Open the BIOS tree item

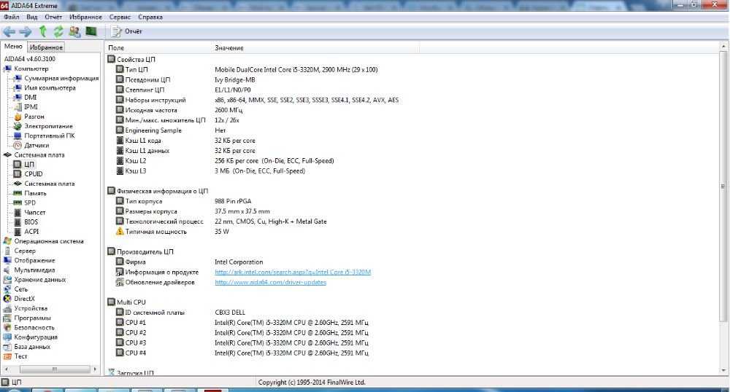[x=31, y=222]
